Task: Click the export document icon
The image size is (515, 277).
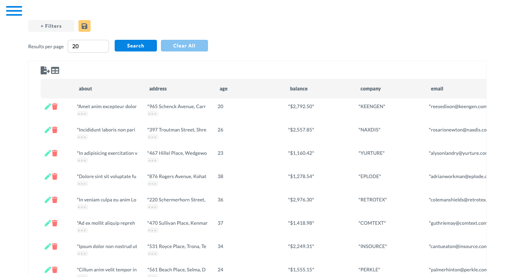Action: pos(45,70)
